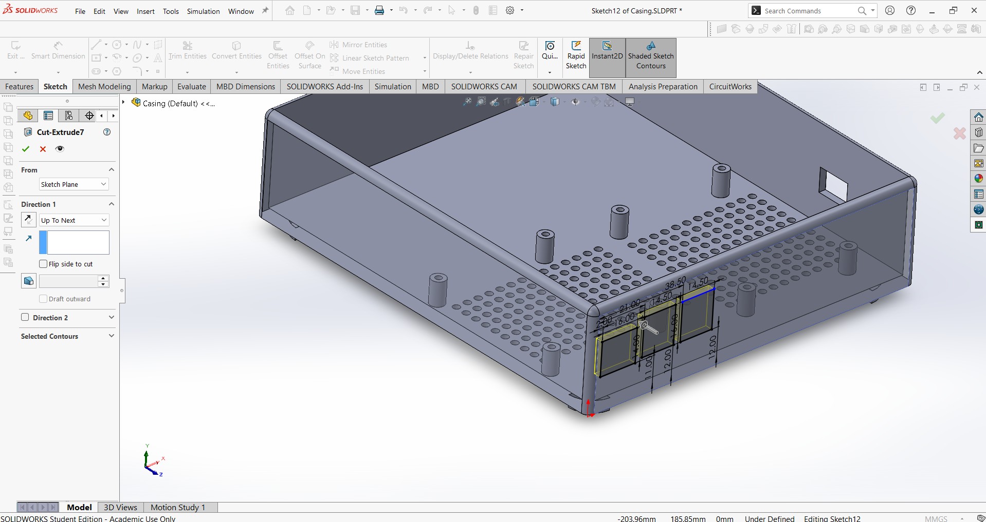Click Zoom to Fit in view toolbar
The width and height of the screenshot is (986, 522).
point(467,102)
